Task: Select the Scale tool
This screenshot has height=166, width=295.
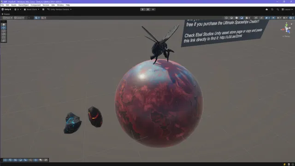Action: [4, 34]
